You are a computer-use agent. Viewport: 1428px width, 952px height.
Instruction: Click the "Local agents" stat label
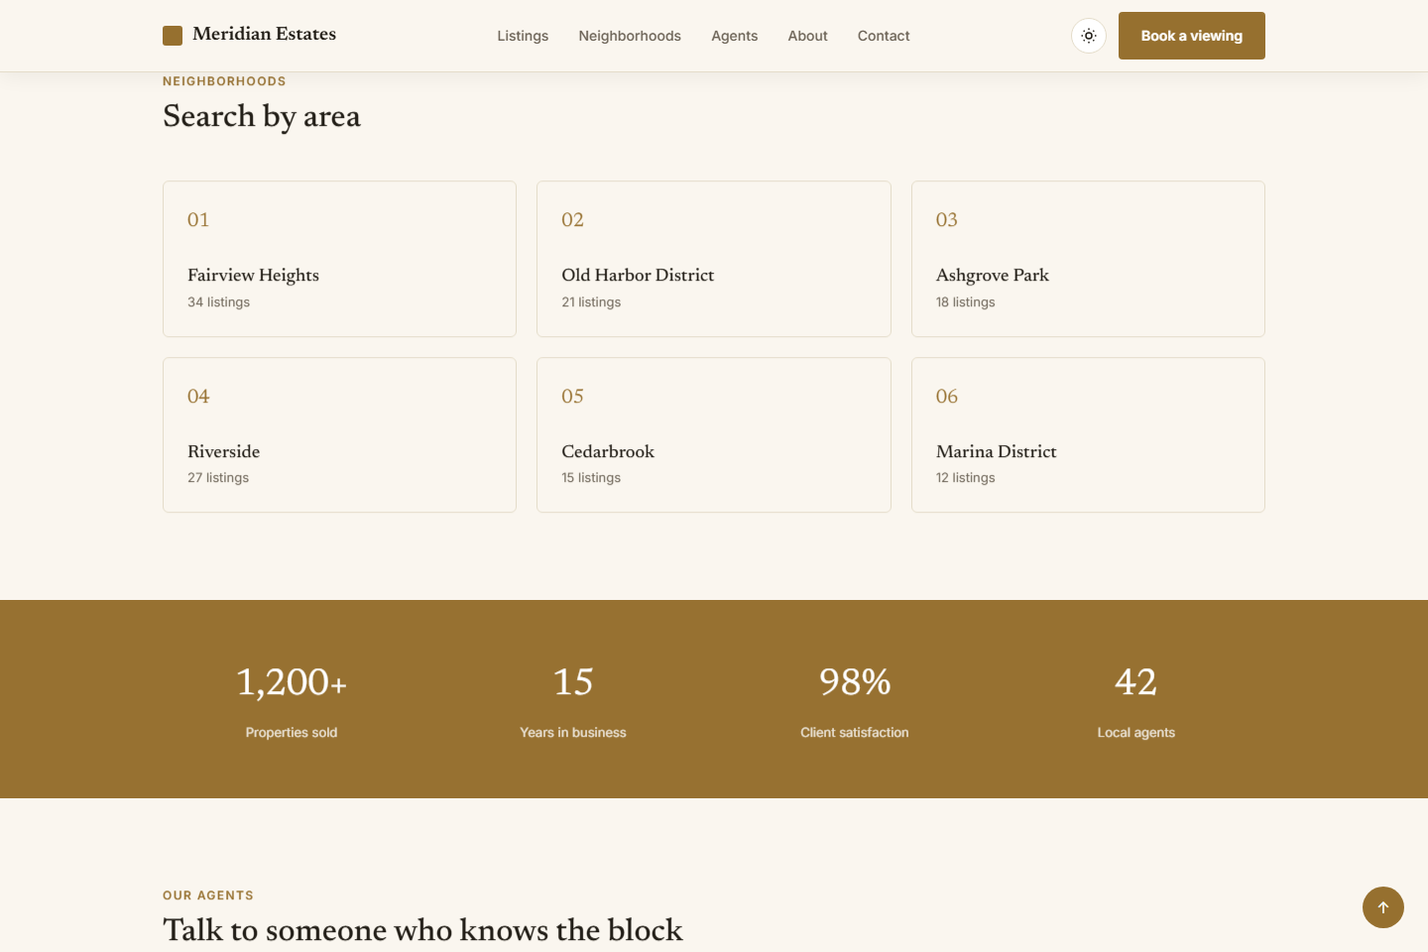(1136, 733)
